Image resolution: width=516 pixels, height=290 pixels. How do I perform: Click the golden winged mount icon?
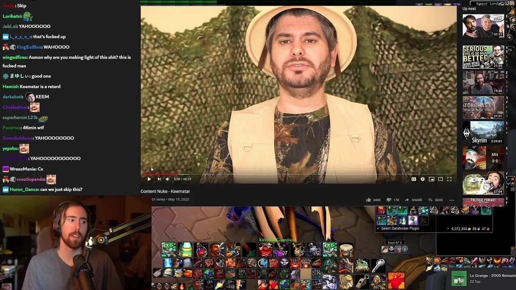(346, 281)
